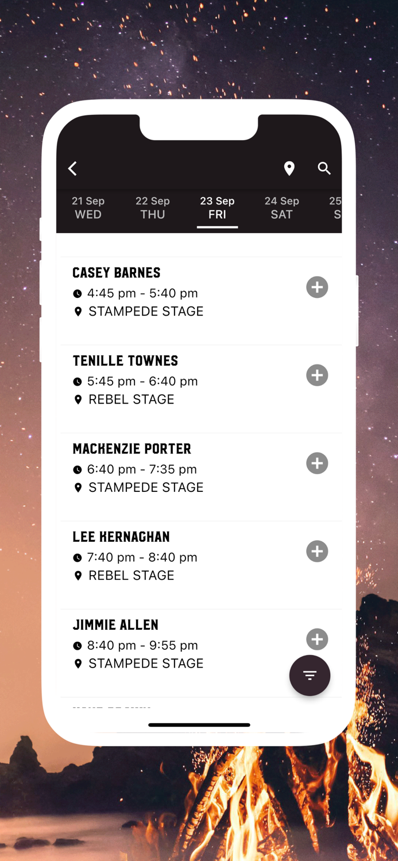Tap Jimmie Allen's 8:40 pm time row
Viewport: 398px width, 861px height.
pos(142,645)
